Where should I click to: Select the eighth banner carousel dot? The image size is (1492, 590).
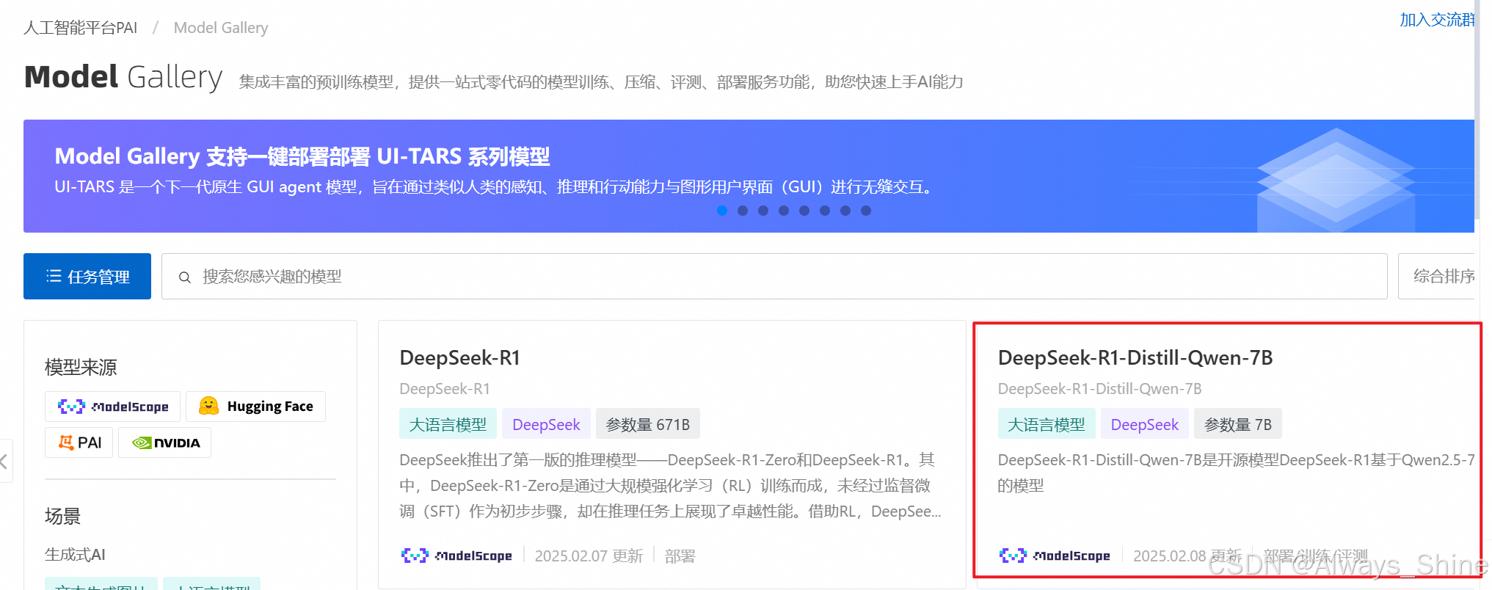tap(866, 211)
